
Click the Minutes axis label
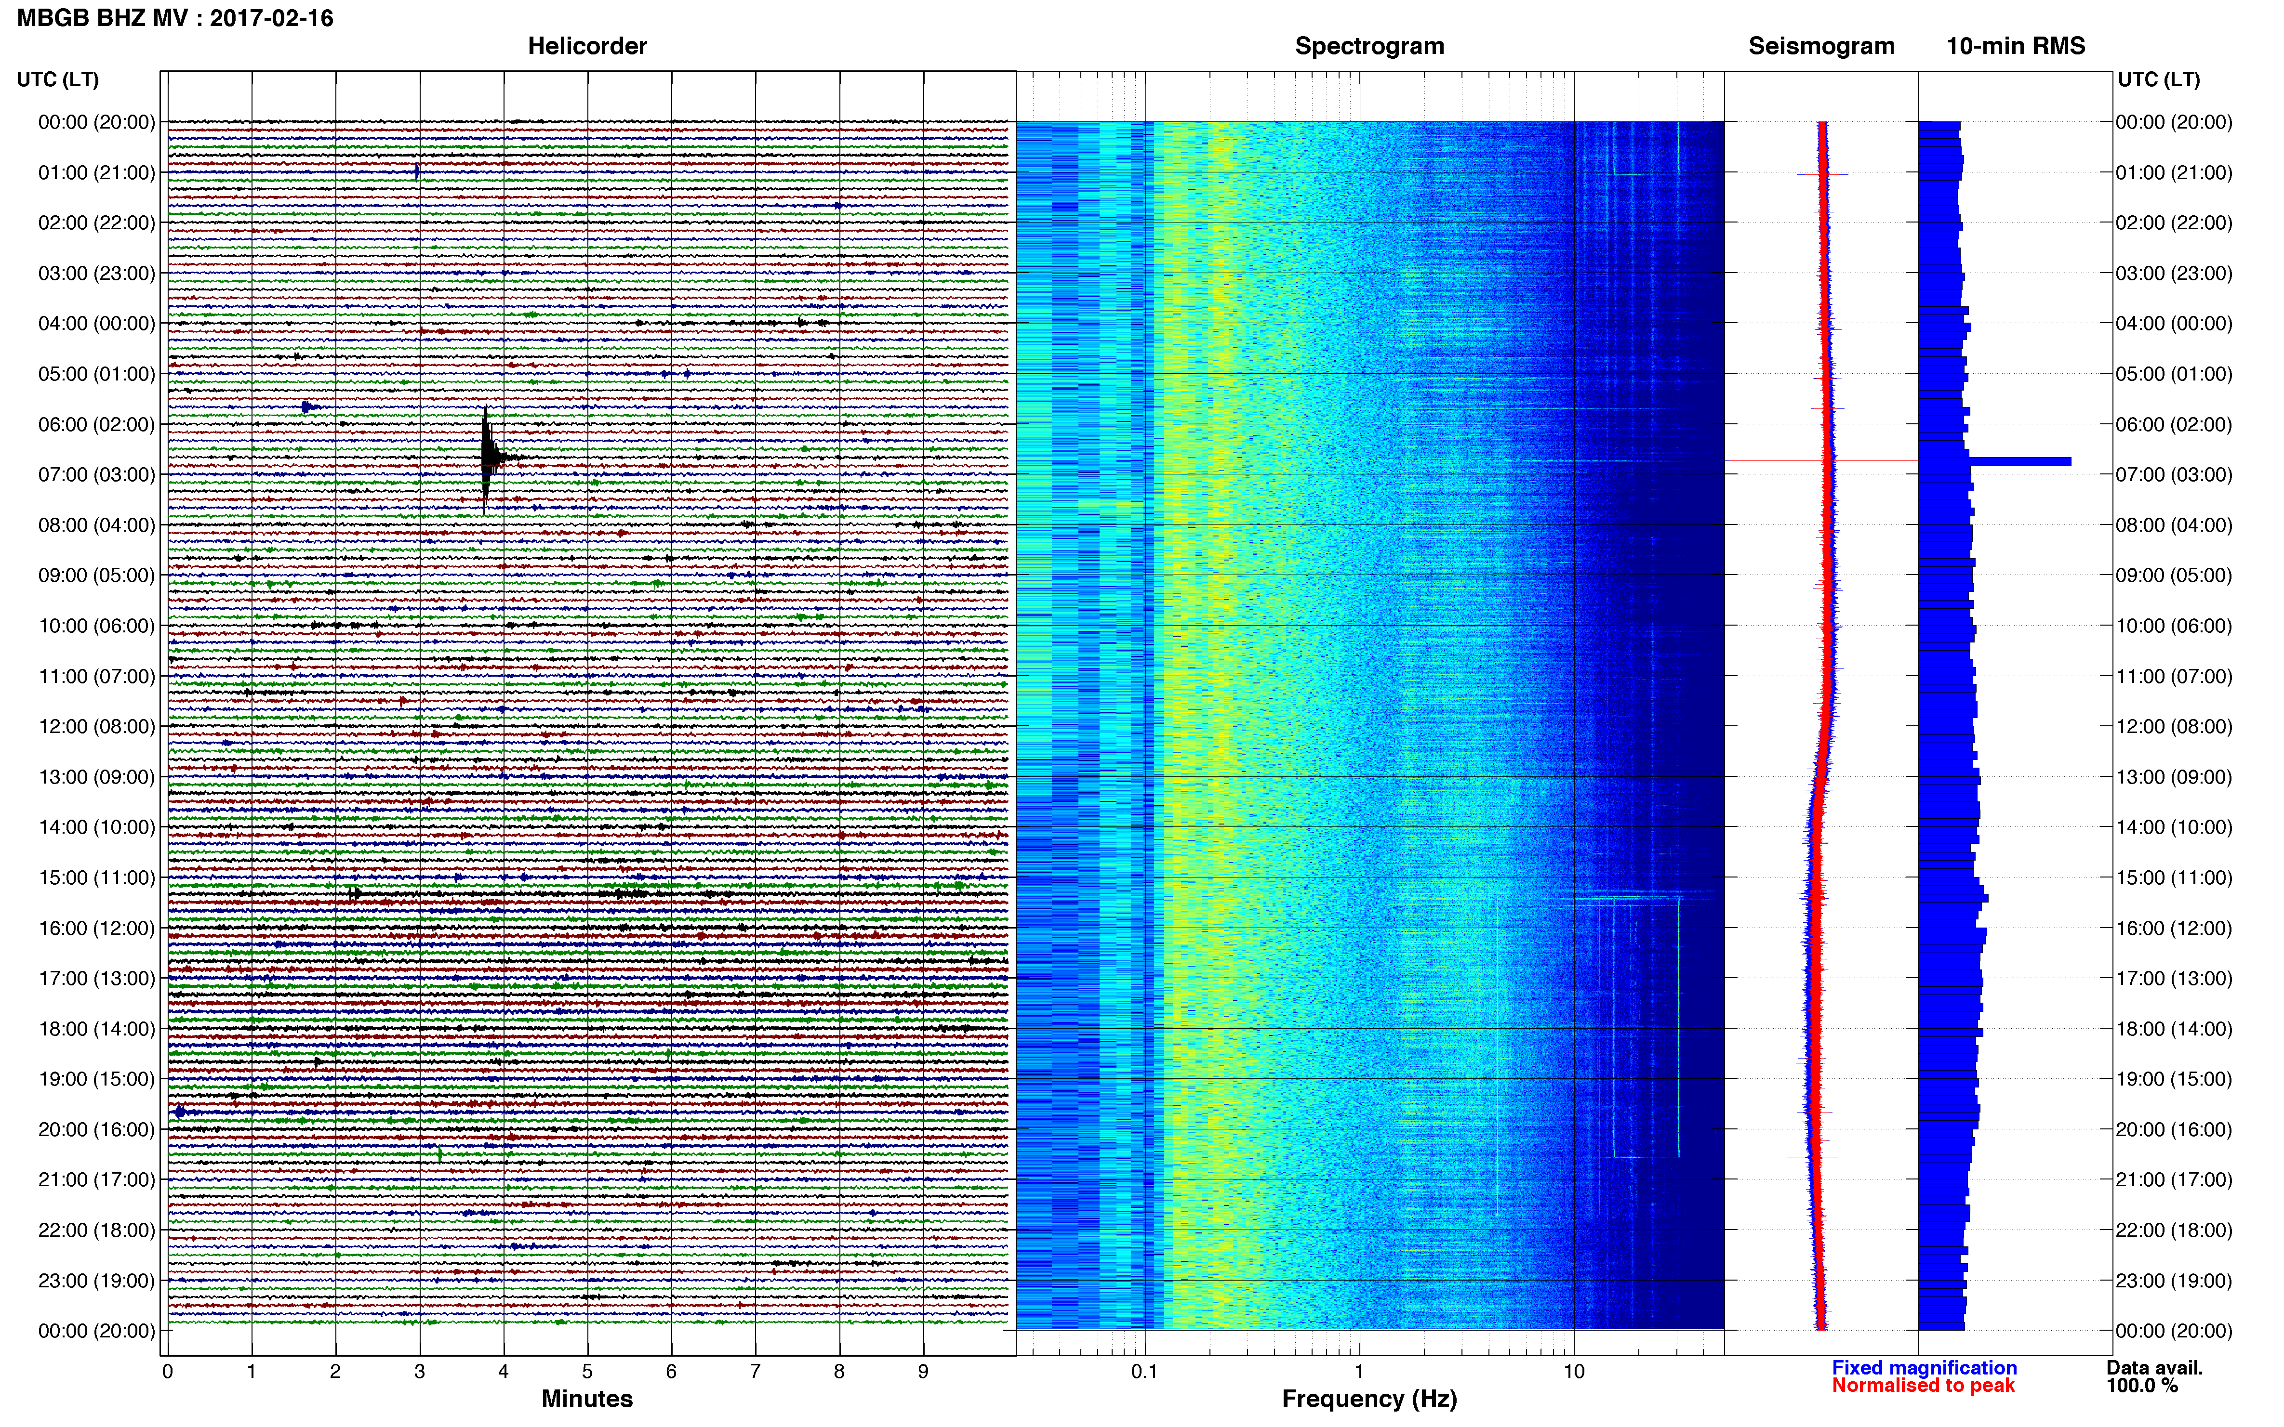tap(587, 1399)
